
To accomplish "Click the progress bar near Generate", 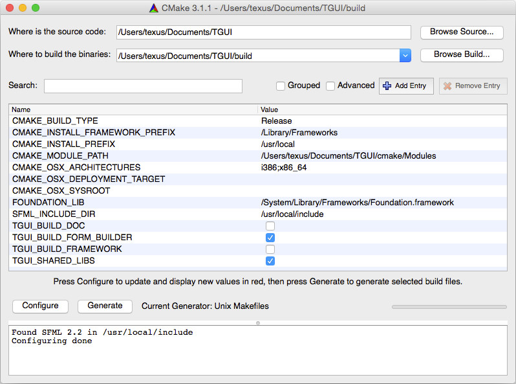I will pos(449,307).
